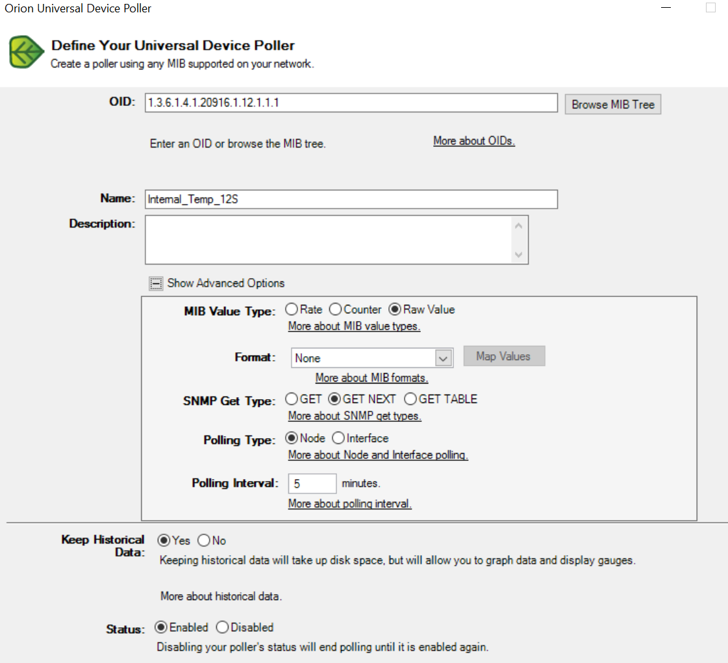Click into the OID input field

click(x=351, y=103)
